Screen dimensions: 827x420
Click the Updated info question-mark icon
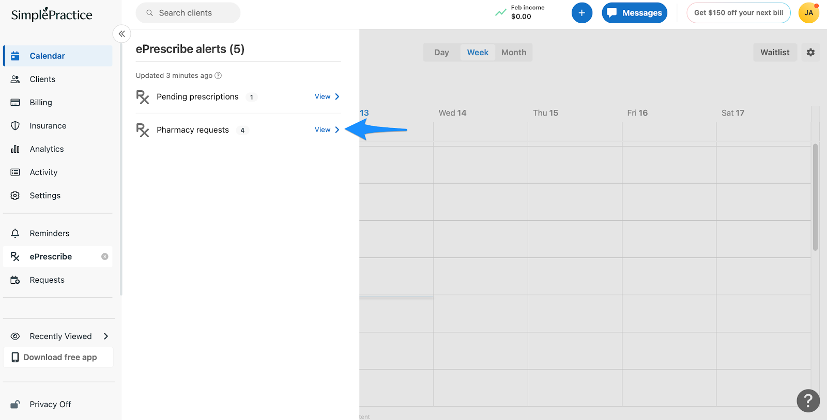218,75
